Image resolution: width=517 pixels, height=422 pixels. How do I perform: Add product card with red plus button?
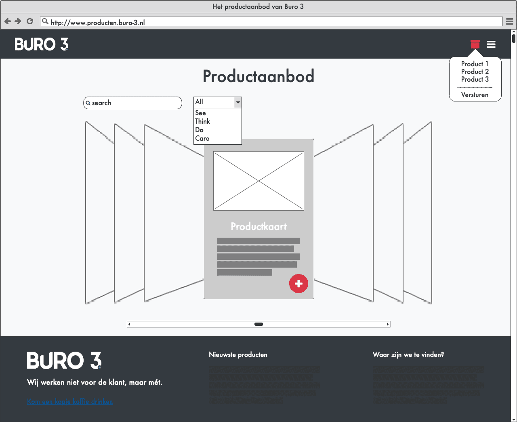coord(298,284)
